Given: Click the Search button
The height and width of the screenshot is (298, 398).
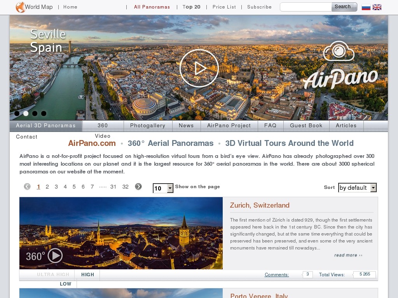Looking at the screenshot, I should pyautogui.click(x=344, y=7).
